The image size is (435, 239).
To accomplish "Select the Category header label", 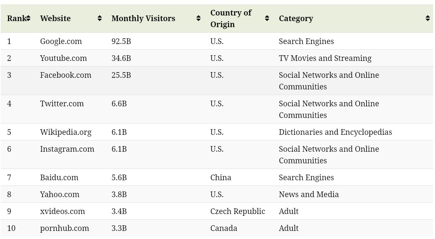I will [x=296, y=18].
